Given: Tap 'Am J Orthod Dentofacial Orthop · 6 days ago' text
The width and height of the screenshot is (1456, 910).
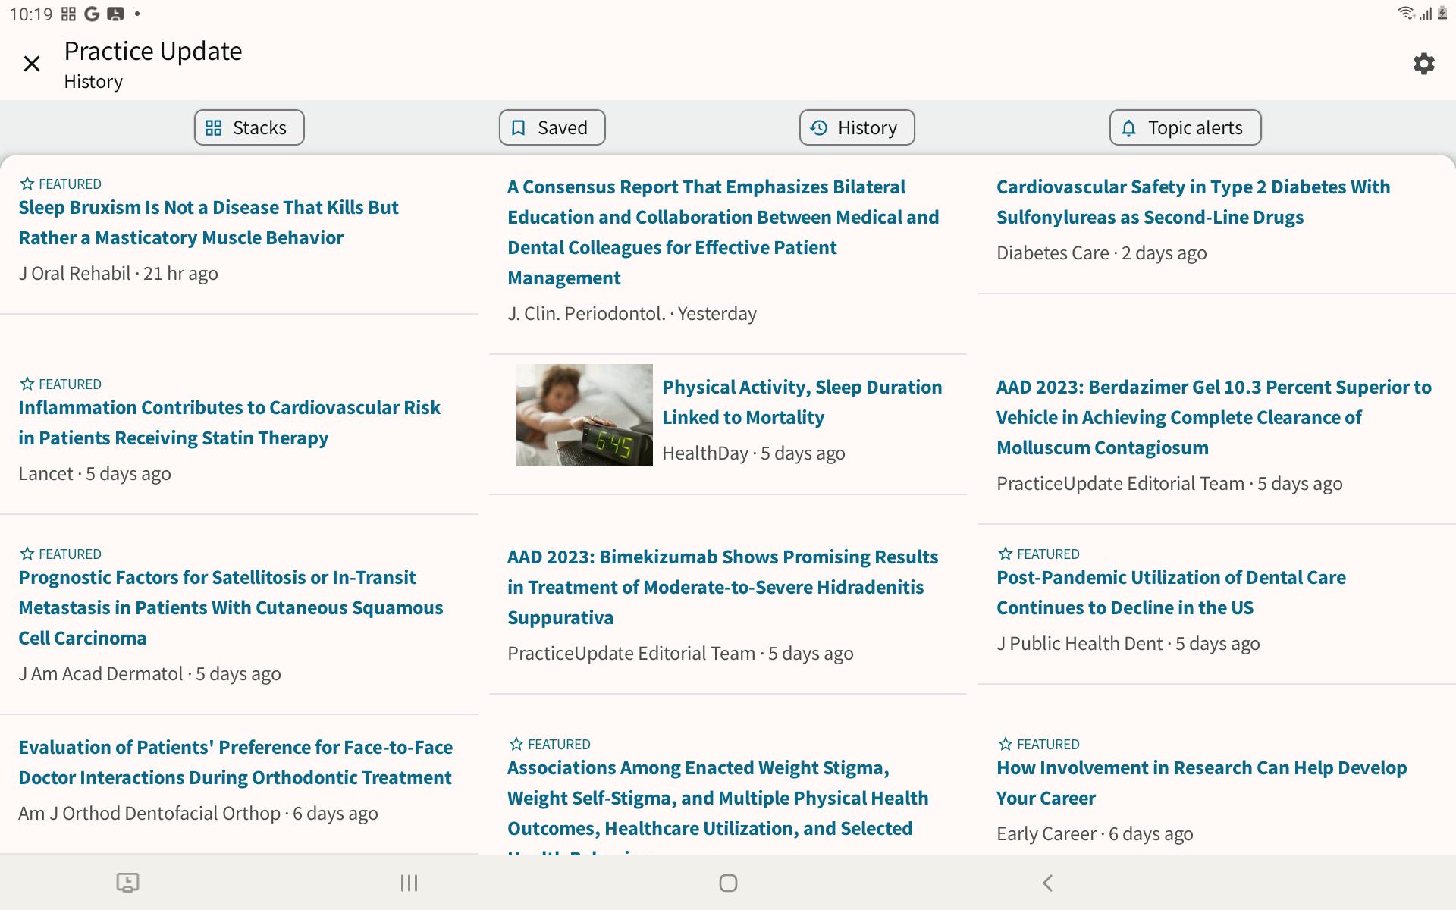Looking at the screenshot, I should click(x=198, y=813).
